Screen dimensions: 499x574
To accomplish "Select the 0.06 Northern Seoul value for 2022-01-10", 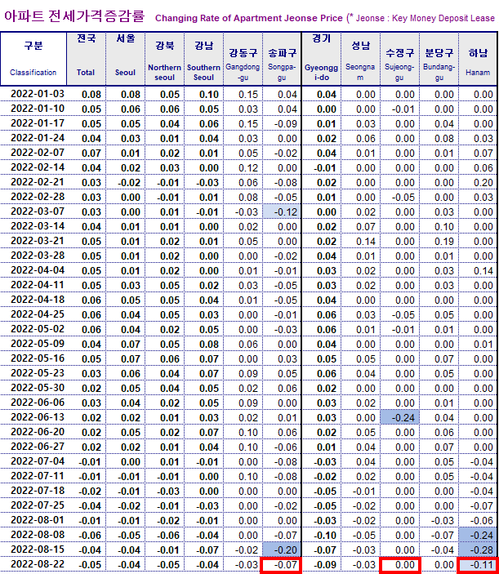I will pos(170,109).
